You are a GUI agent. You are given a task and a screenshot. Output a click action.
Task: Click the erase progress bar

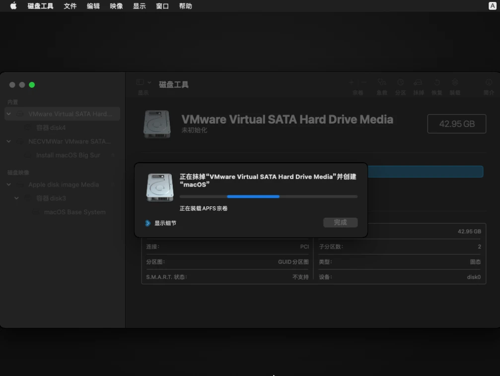point(269,196)
